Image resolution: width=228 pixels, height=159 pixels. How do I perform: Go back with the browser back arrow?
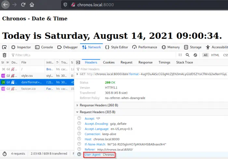pos(6,5)
